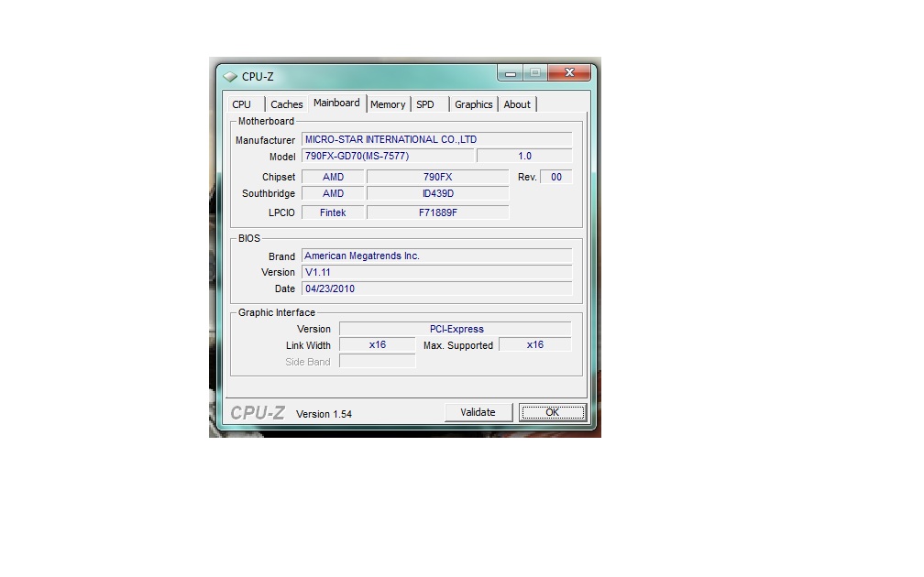Click the BIOS Date 04/23/2010 field
The width and height of the screenshot is (924, 577).
436,288
